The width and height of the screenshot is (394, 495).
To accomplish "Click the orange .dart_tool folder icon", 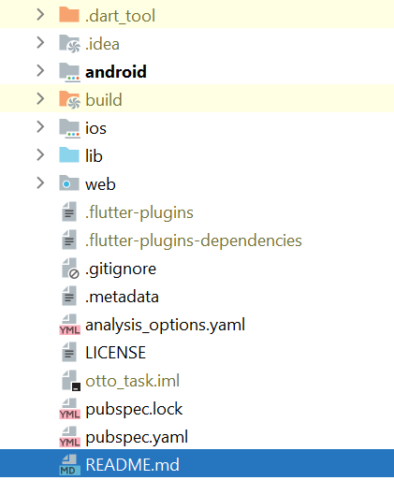I will [69, 15].
